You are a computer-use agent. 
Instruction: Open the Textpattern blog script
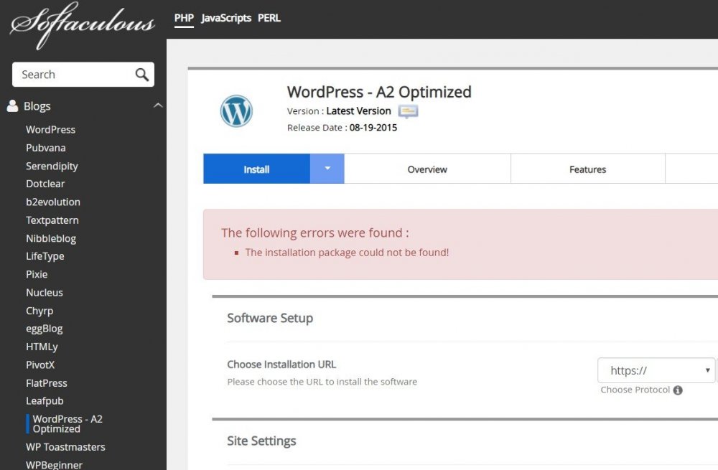tap(52, 220)
